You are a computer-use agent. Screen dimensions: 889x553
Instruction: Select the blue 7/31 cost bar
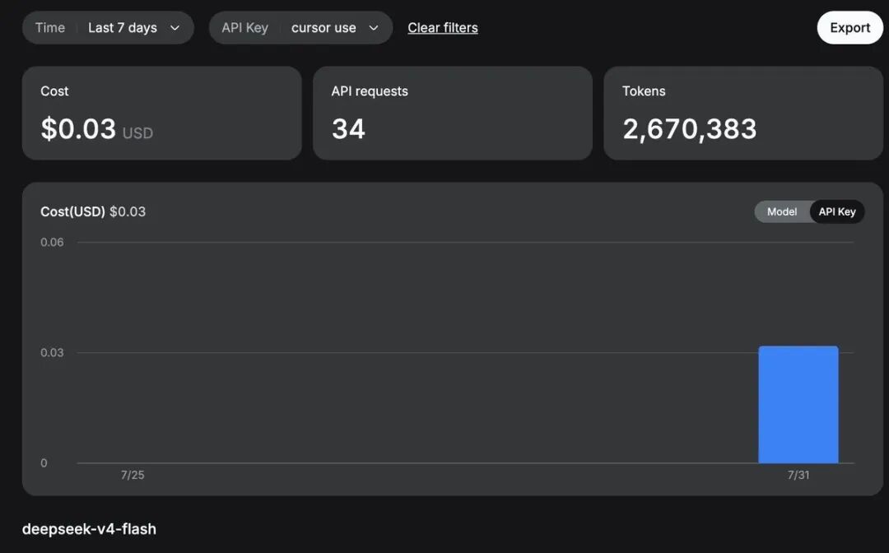(798, 405)
